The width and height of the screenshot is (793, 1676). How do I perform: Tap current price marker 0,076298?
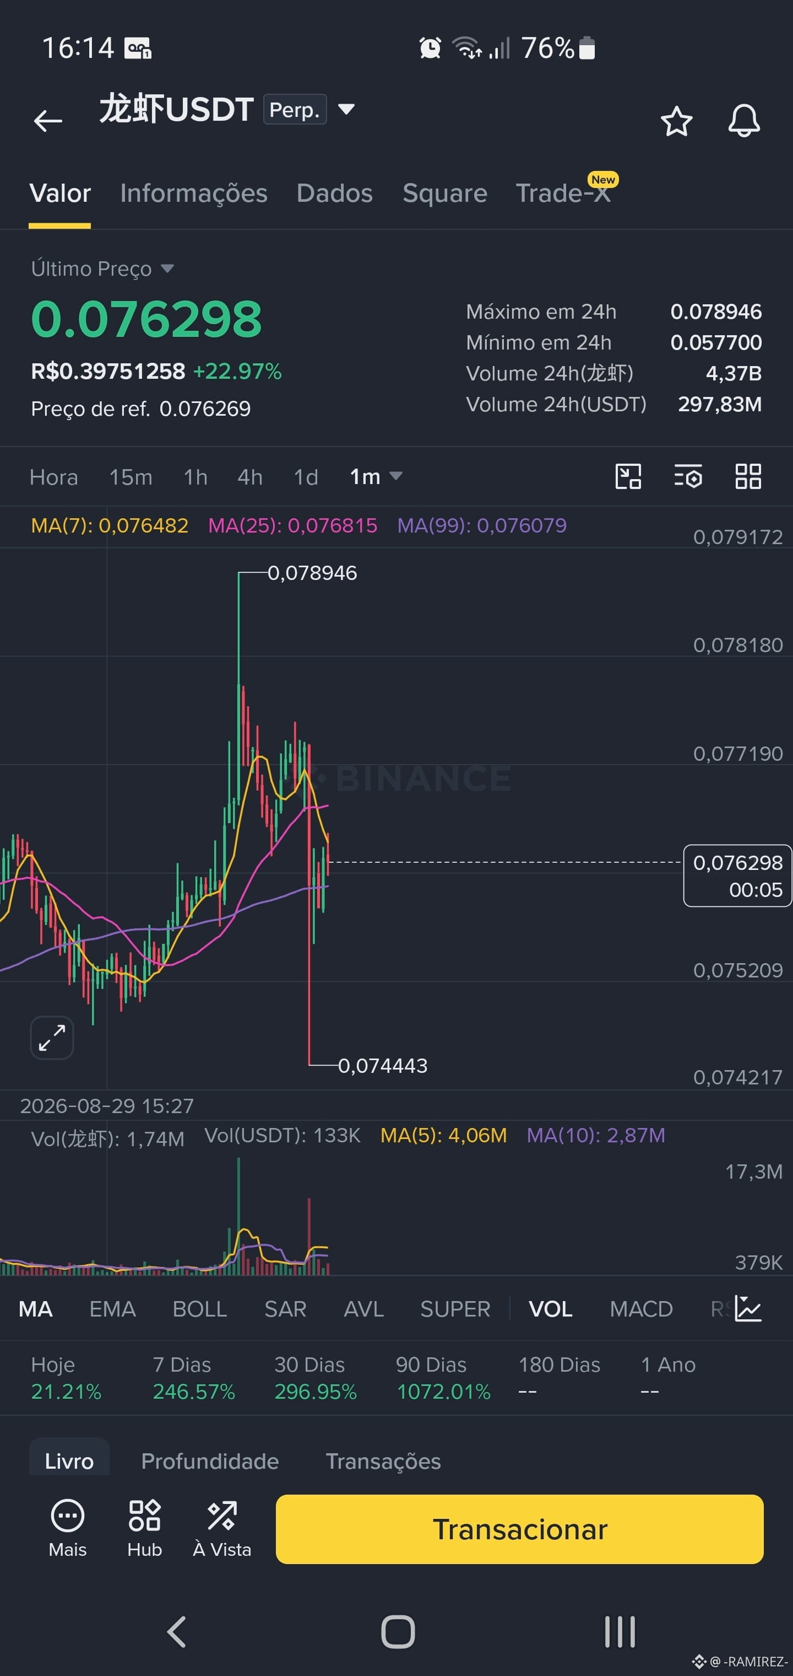pyautogui.click(x=738, y=875)
